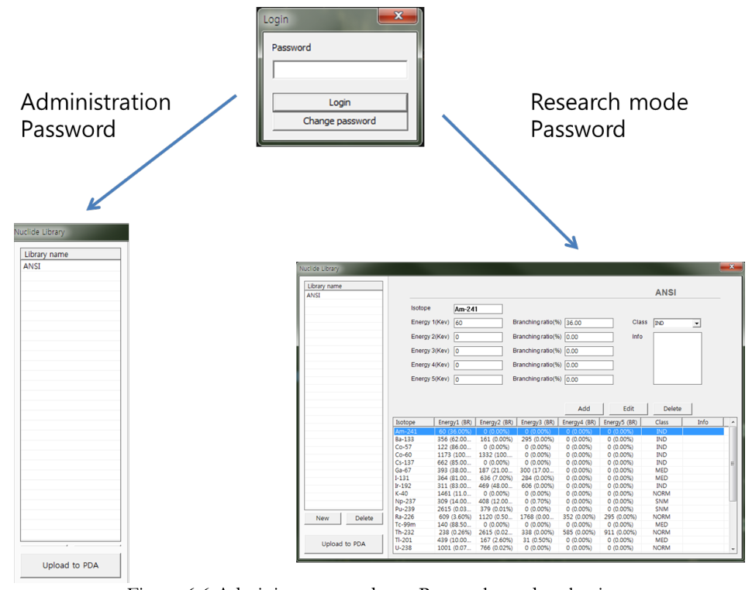Click the Branching ratio field showing 36.00
This screenshot has width=752, height=590.
click(x=589, y=323)
